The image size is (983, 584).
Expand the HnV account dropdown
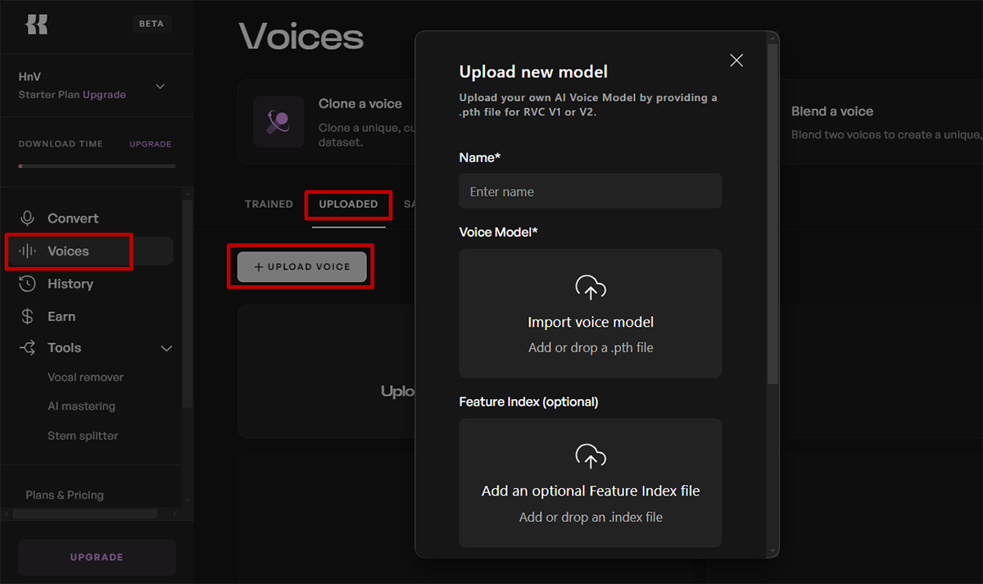[x=161, y=86]
